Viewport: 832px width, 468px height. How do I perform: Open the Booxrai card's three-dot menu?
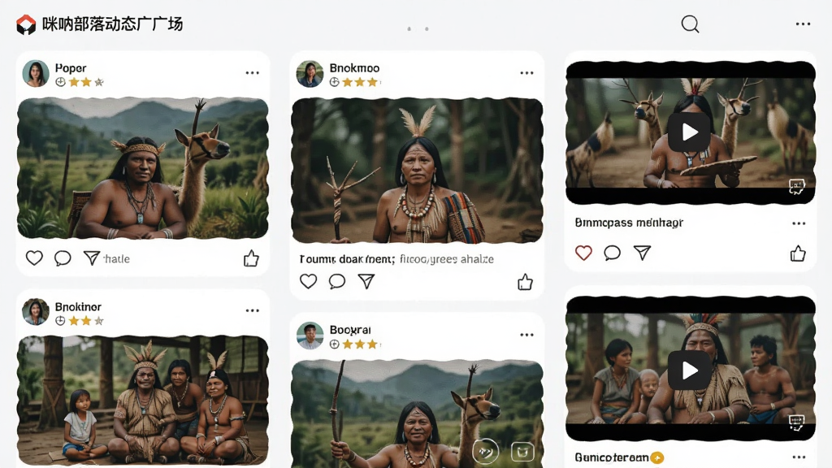pyautogui.click(x=526, y=335)
